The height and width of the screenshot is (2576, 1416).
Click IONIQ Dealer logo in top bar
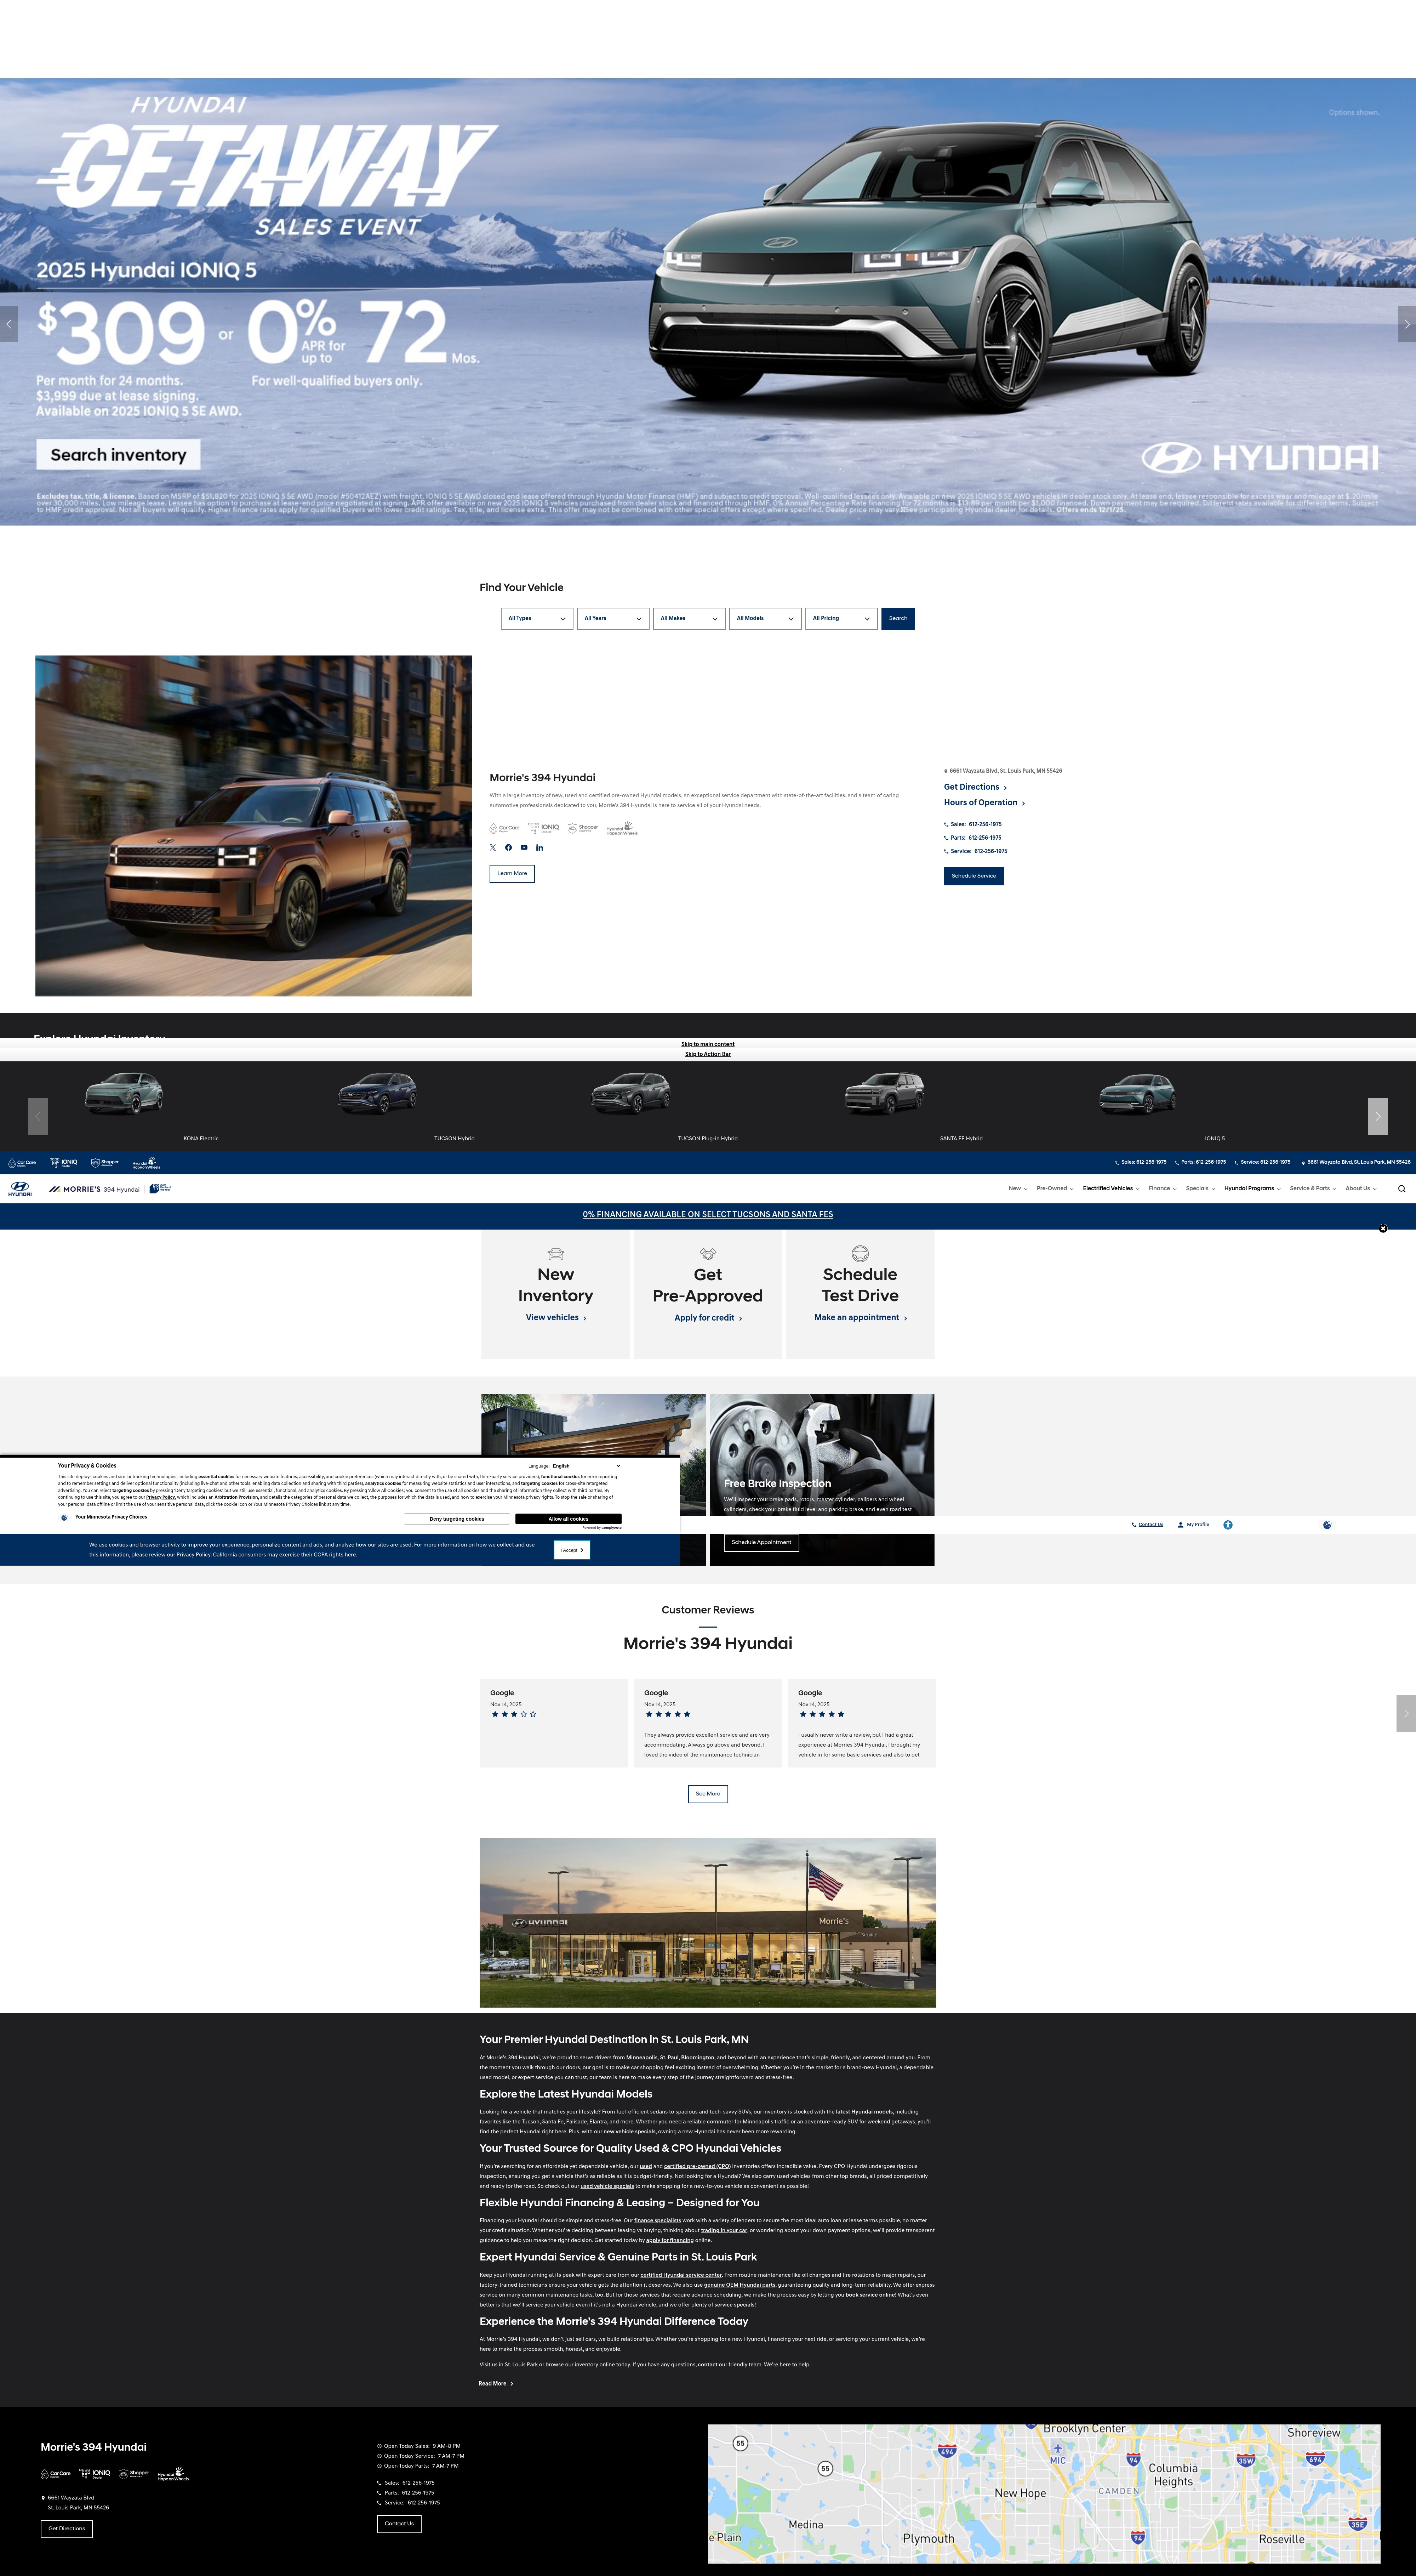(x=64, y=1163)
